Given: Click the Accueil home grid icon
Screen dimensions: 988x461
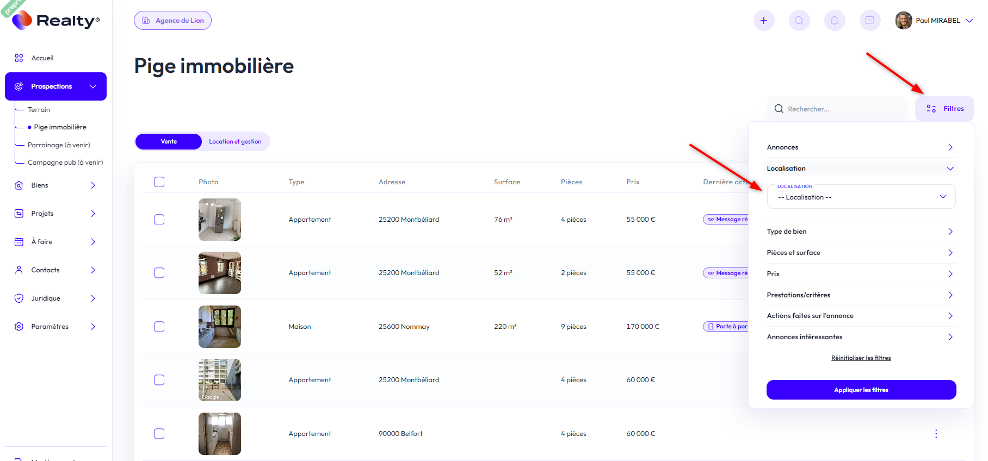Looking at the screenshot, I should tap(19, 58).
